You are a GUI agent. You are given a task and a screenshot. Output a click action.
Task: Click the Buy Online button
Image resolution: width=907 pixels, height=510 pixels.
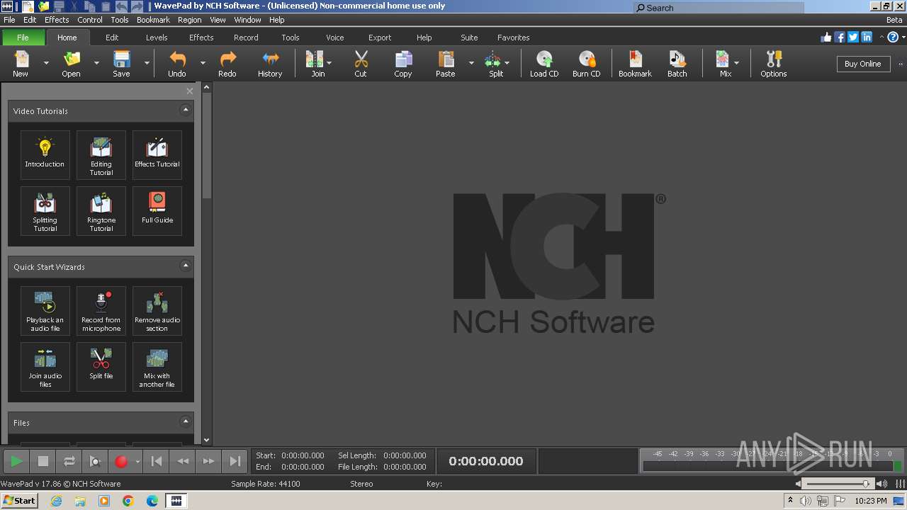[x=862, y=64]
